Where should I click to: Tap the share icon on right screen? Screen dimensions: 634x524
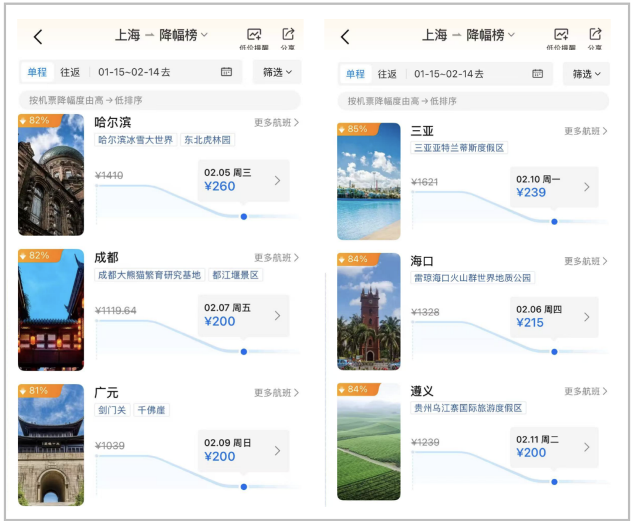[595, 38]
